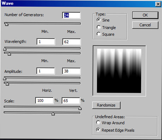
Task: Click the Horizontal Scale field showing 100
Action: tap(44, 101)
